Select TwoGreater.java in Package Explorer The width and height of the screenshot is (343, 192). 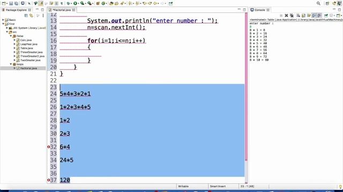click(31, 60)
